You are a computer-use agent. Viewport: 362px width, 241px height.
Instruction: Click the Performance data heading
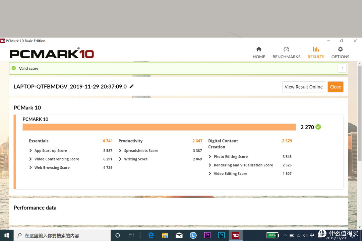point(35,208)
